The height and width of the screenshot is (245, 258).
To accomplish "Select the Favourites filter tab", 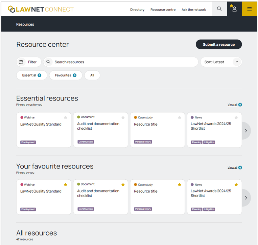I will (x=66, y=75).
